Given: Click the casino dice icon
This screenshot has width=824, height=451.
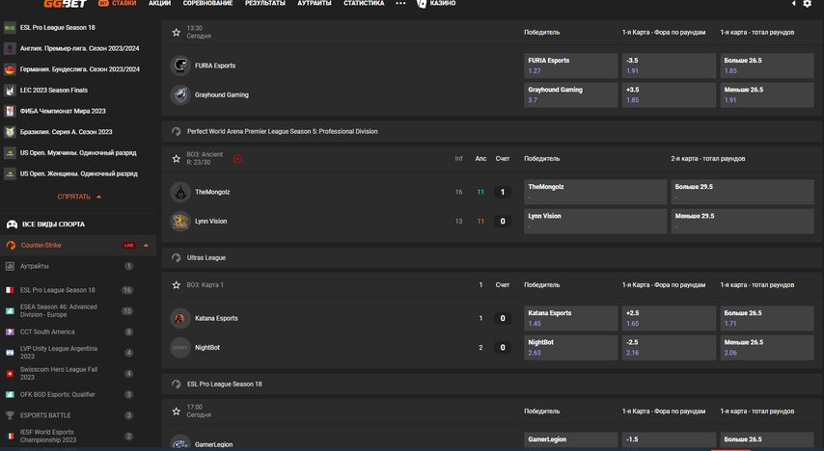Looking at the screenshot, I should click(422, 3).
